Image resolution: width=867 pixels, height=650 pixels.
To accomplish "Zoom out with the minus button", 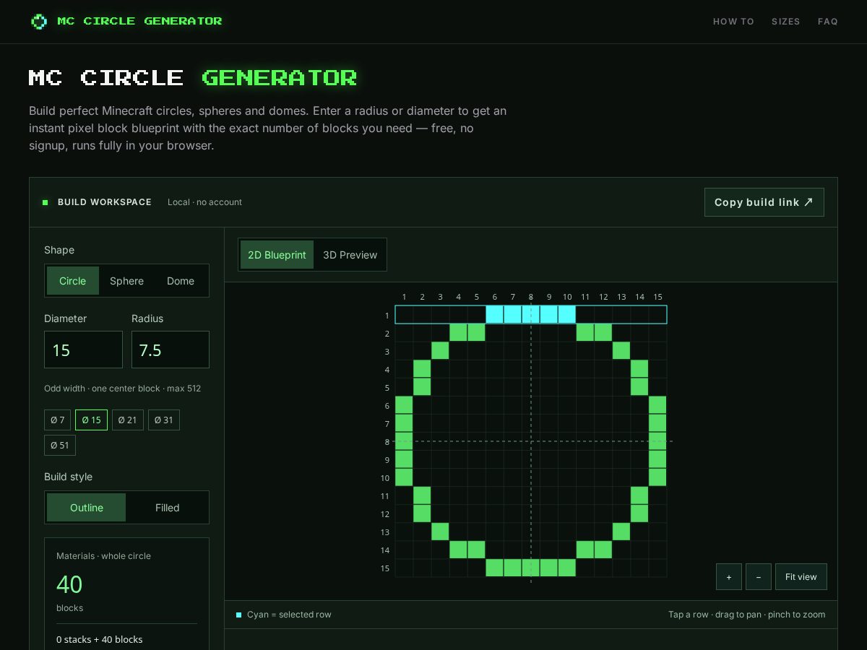I will (x=759, y=576).
